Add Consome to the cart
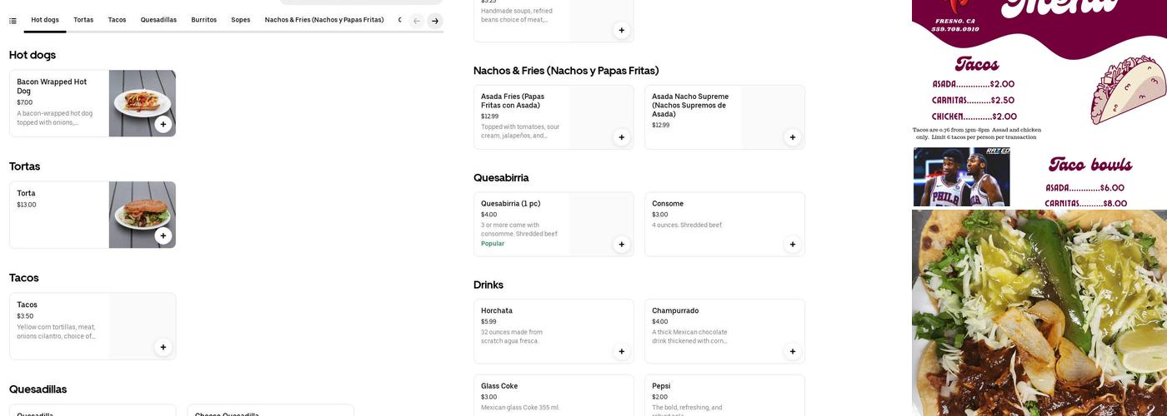 pos(792,245)
